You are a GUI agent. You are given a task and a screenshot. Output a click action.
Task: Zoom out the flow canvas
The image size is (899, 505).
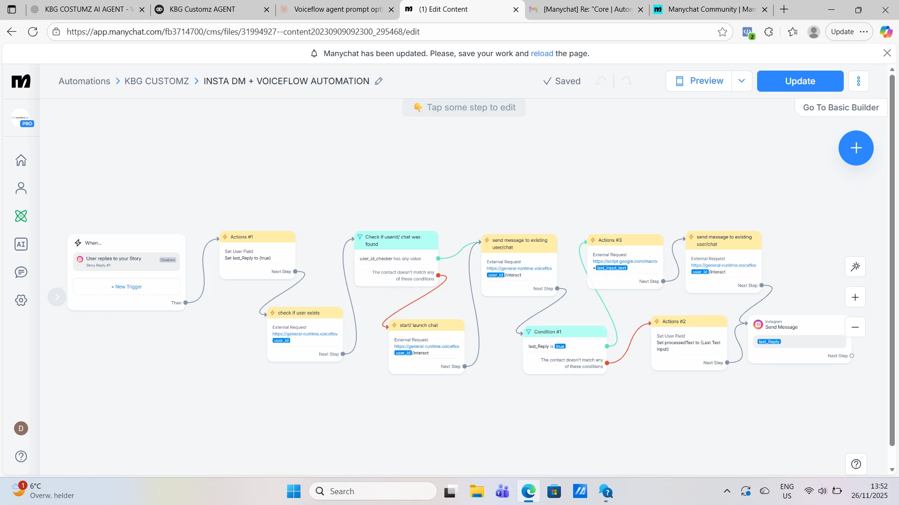[x=855, y=327]
